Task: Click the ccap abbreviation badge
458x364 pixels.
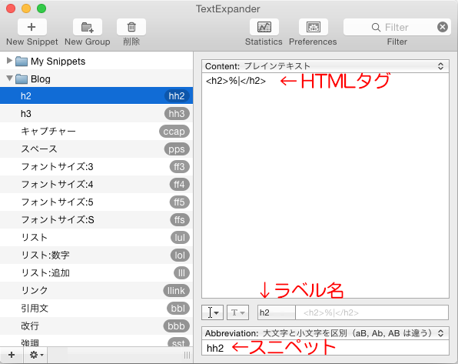Action: pos(174,132)
